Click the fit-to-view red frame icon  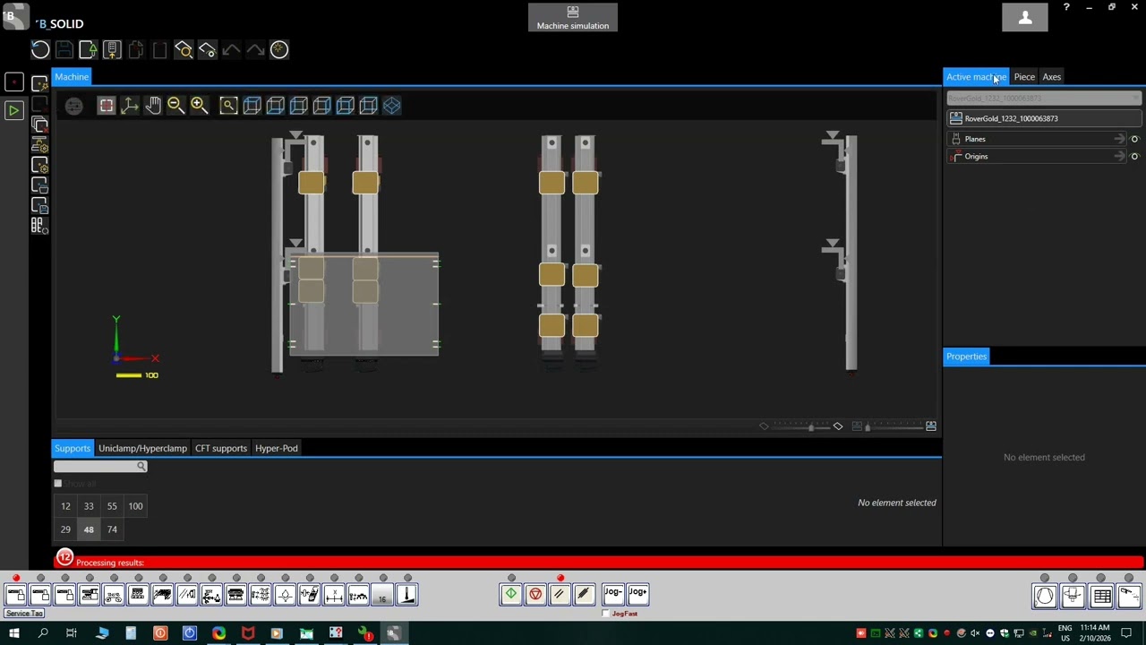pos(107,106)
